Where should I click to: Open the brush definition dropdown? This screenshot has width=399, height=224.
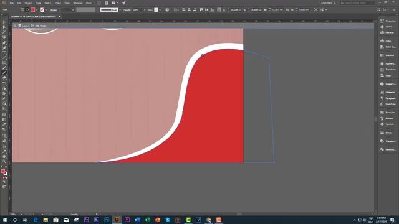(120, 10)
